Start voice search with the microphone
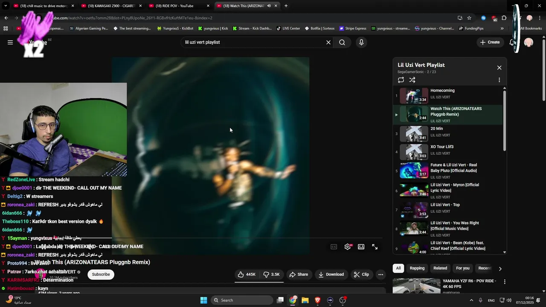Image resolution: width=546 pixels, height=307 pixels. tap(361, 42)
